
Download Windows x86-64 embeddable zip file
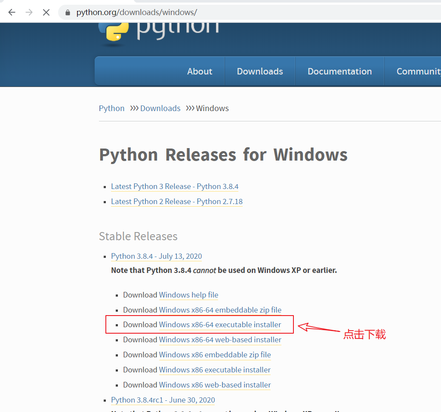coord(220,310)
